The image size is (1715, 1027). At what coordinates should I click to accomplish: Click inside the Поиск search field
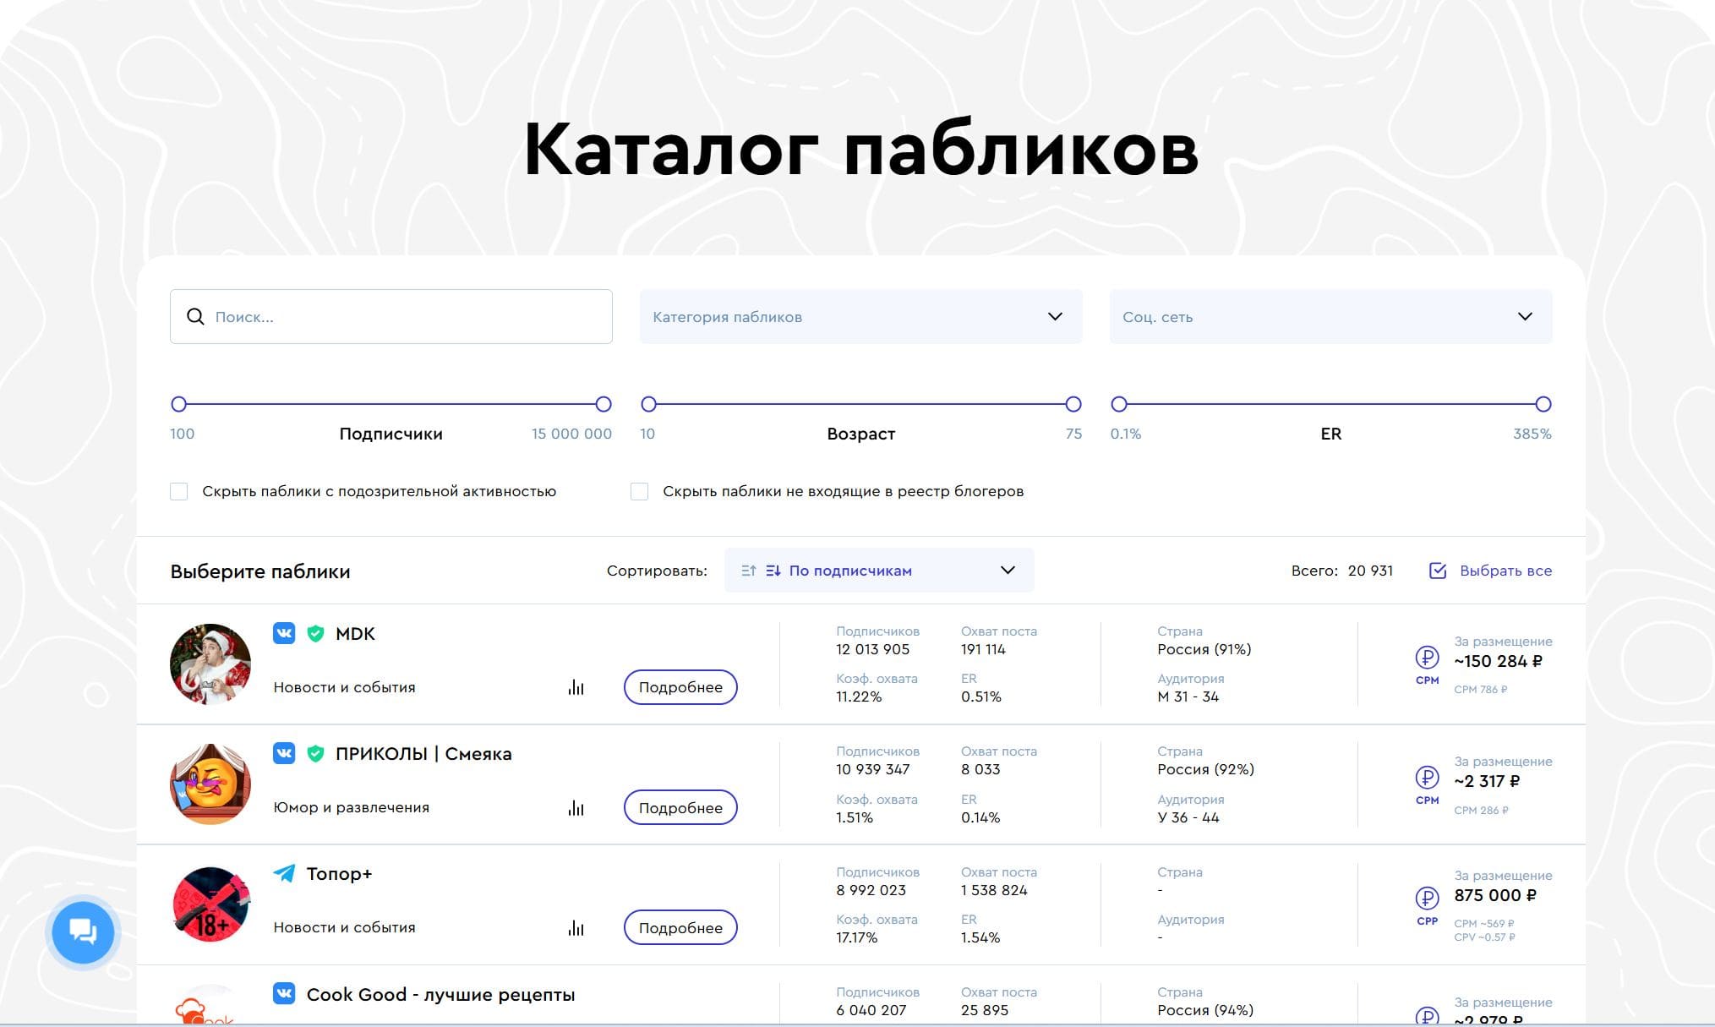tap(406, 317)
